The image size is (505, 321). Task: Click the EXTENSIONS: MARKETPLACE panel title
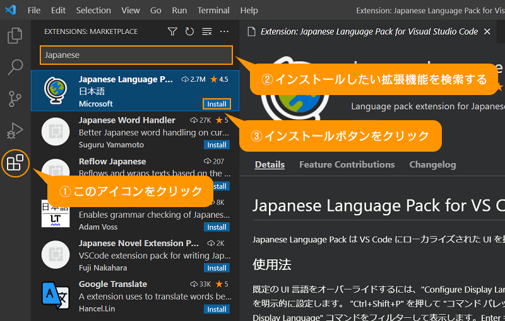pyautogui.click(x=91, y=31)
